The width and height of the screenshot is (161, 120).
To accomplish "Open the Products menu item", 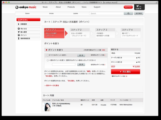I will coord(71,7).
